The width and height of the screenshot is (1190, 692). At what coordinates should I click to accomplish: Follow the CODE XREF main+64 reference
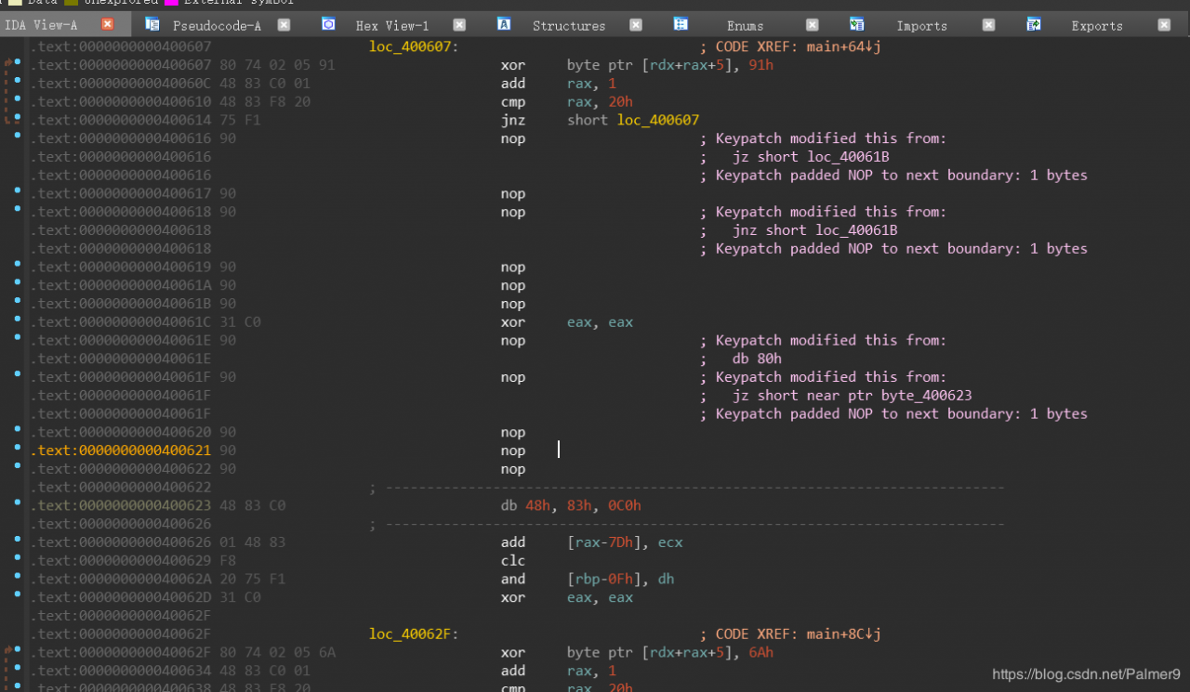798,46
